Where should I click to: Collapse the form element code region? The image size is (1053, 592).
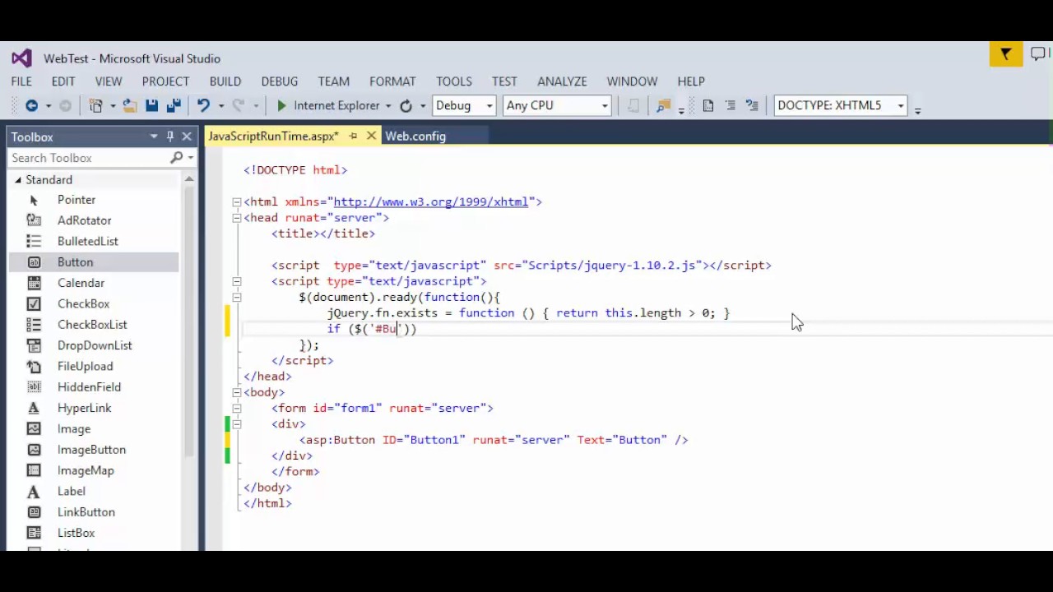(x=236, y=408)
